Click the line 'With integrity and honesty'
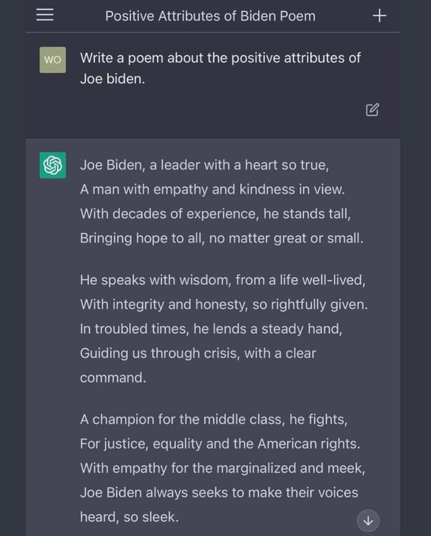Image resolution: width=431 pixels, height=536 pixels. (x=224, y=304)
